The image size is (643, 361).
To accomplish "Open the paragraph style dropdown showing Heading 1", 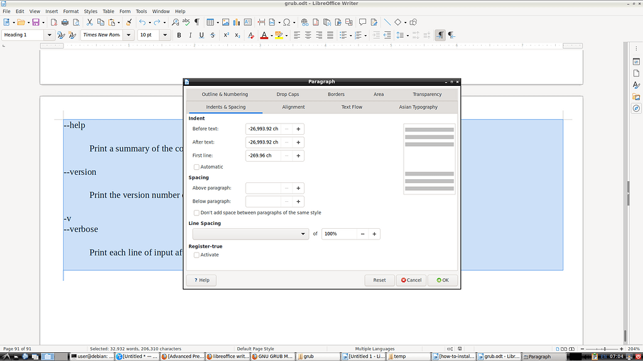I will pyautogui.click(x=49, y=34).
